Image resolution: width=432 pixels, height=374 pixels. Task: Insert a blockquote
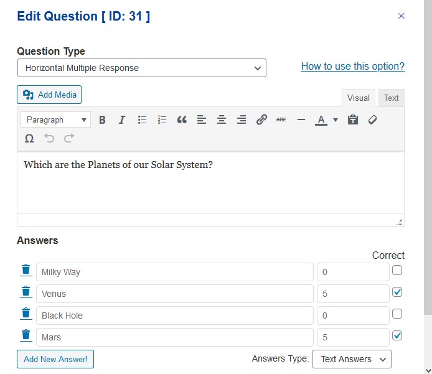pos(182,120)
